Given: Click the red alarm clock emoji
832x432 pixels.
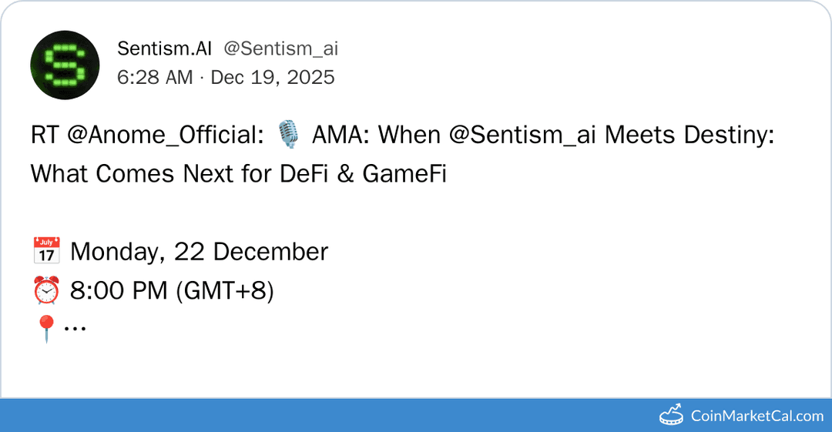Looking at the screenshot, I should (x=46, y=292).
